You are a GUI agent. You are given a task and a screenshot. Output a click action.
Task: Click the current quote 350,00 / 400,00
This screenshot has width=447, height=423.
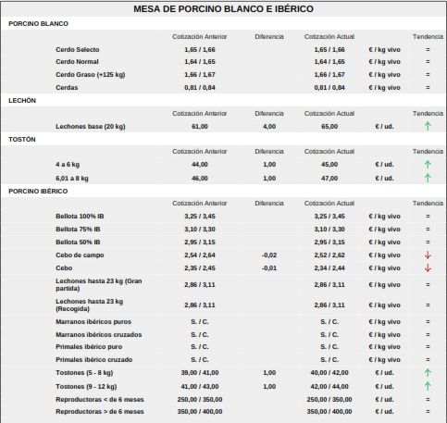click(x=329, y=412)
